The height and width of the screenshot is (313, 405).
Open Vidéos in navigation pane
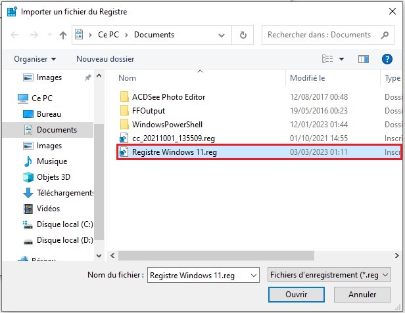click(41, 209)
